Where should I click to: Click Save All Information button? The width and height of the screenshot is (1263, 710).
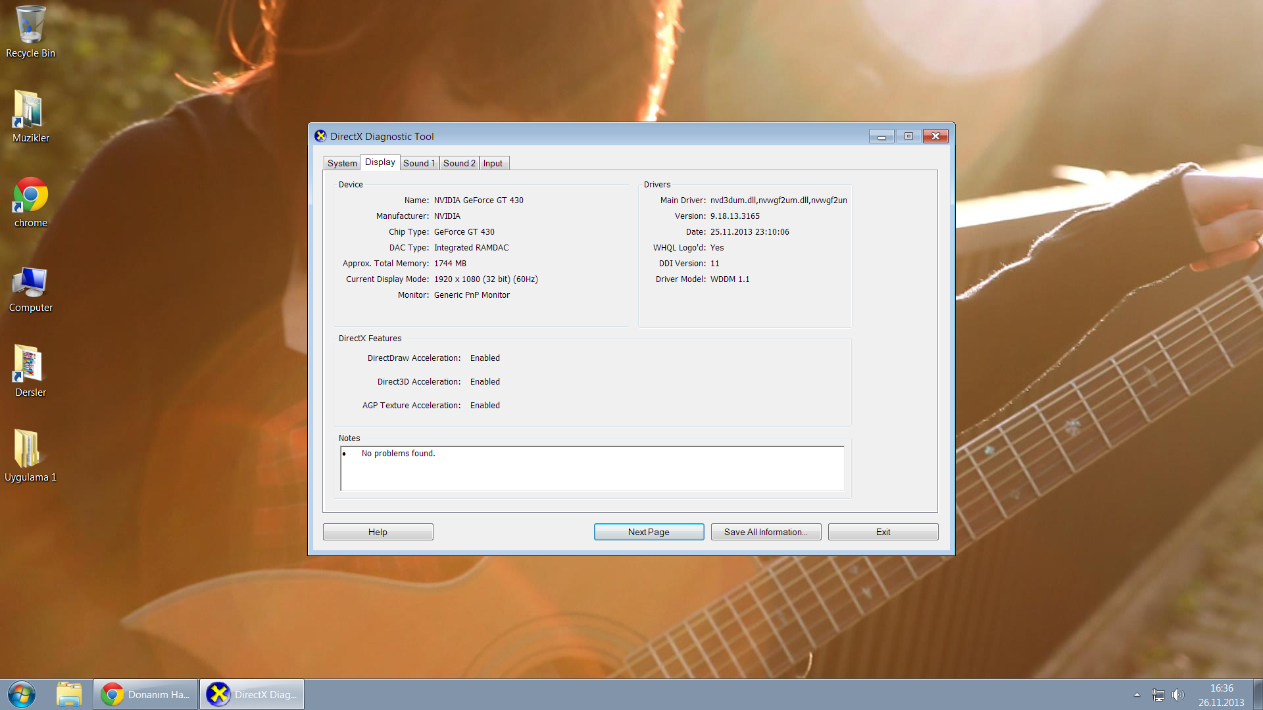coord(766,532)
